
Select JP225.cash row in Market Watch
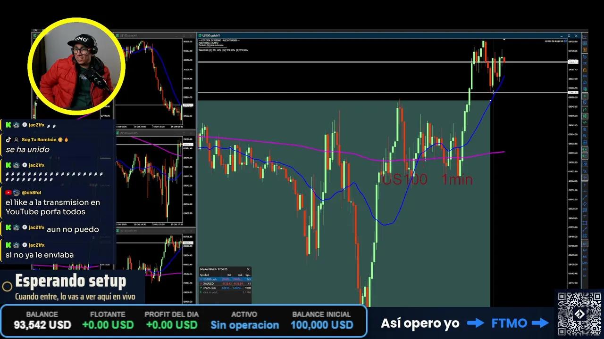[x=226, y=288]
